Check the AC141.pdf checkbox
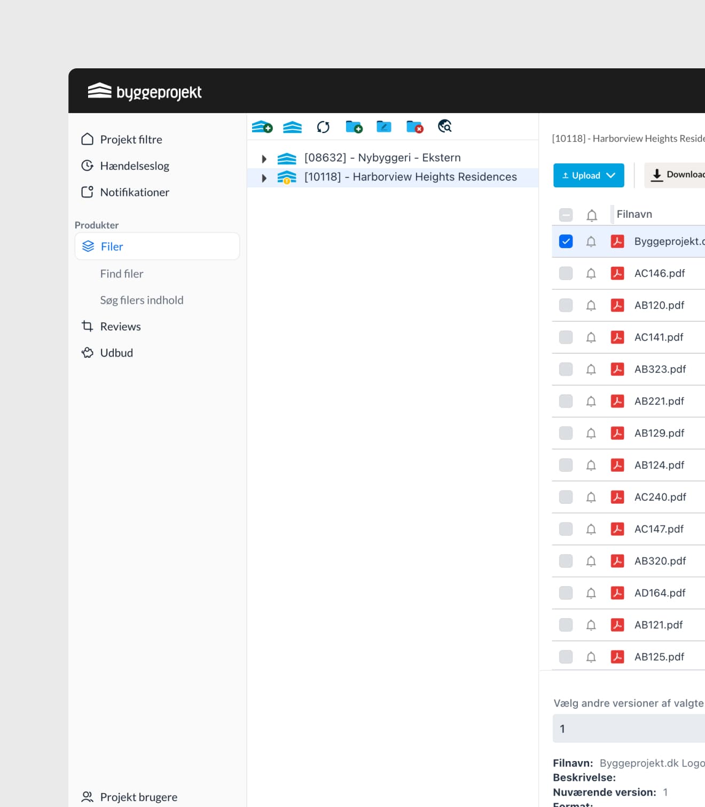 (x=566, y=337)
